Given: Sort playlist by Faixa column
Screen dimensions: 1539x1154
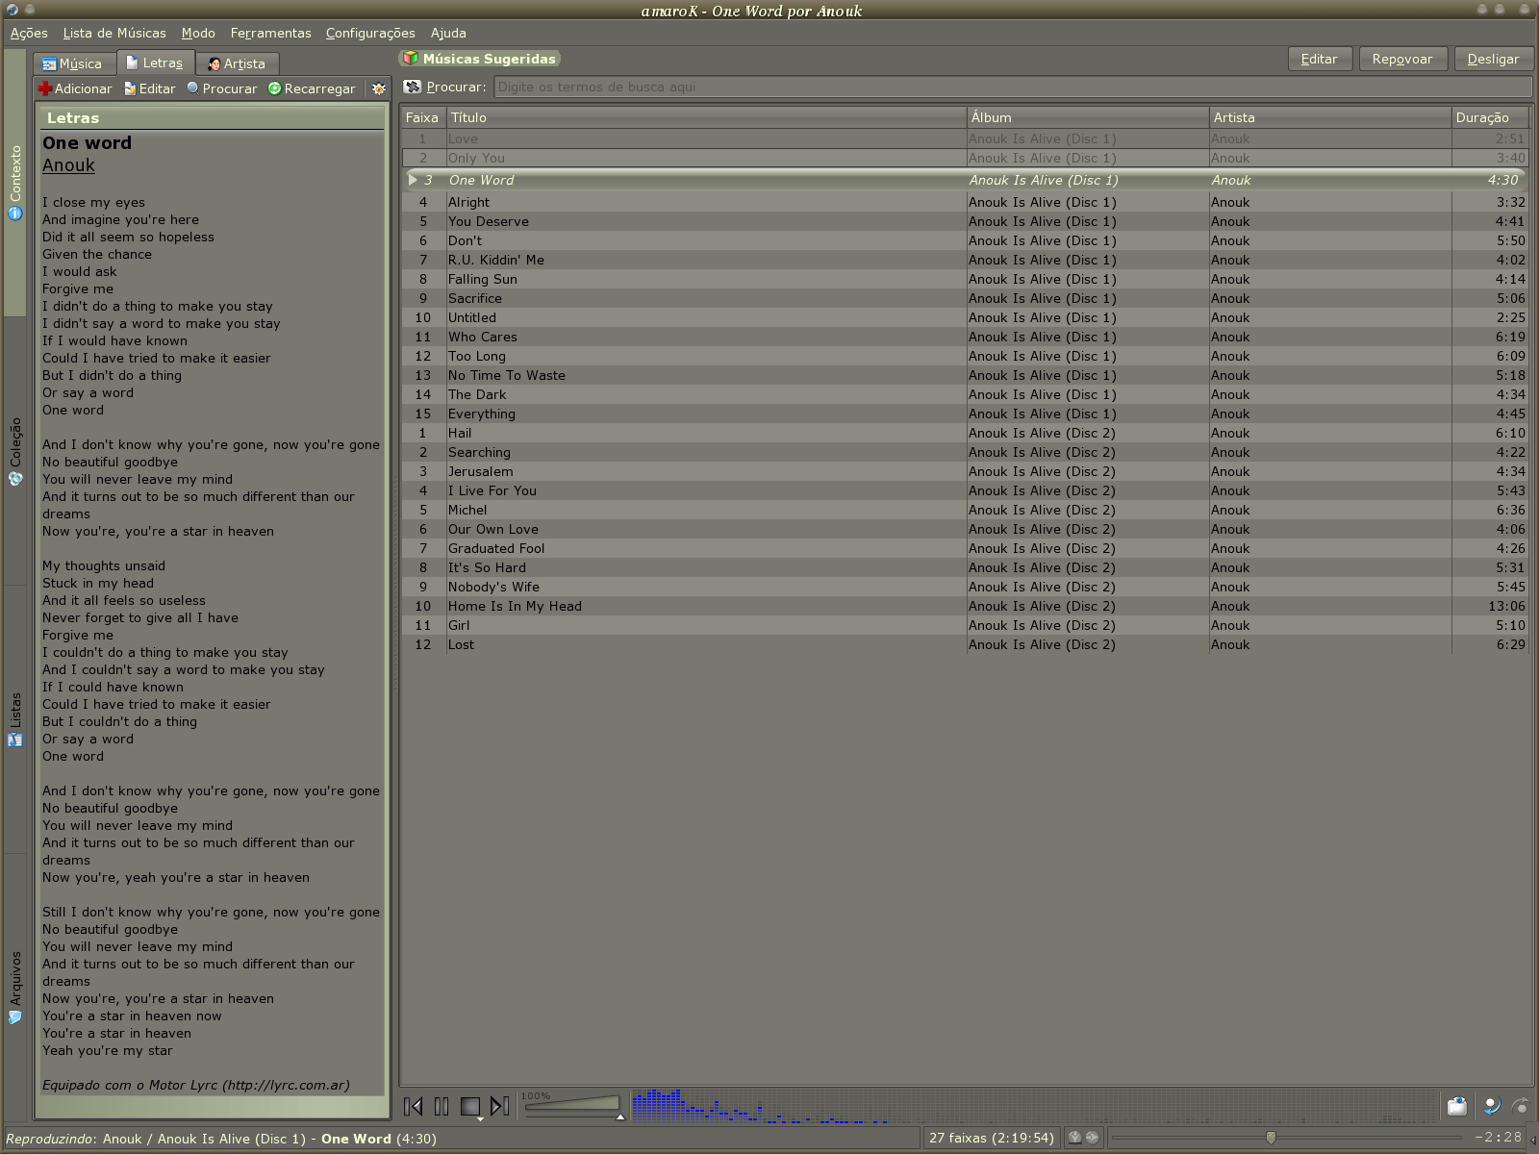Looking at the screenshot, I should 422,117.
